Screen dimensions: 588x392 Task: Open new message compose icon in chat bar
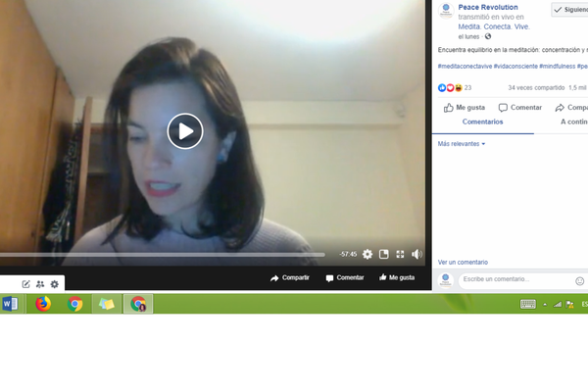point(25,284)
